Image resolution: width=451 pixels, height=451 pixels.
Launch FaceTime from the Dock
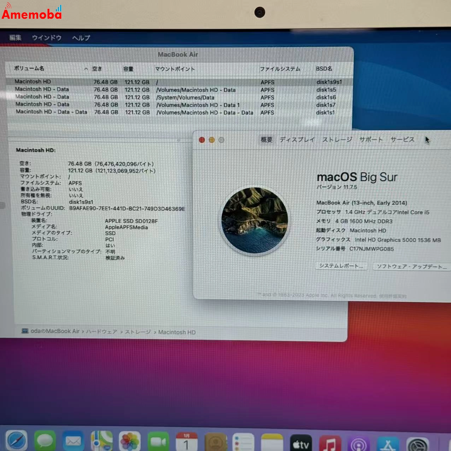157,440
